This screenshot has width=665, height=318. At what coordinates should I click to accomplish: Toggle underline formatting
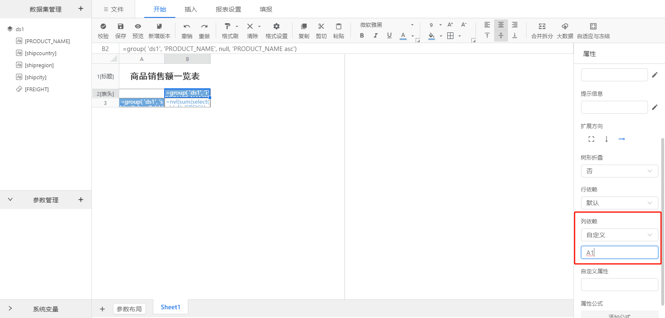click(x=389, y=36)
